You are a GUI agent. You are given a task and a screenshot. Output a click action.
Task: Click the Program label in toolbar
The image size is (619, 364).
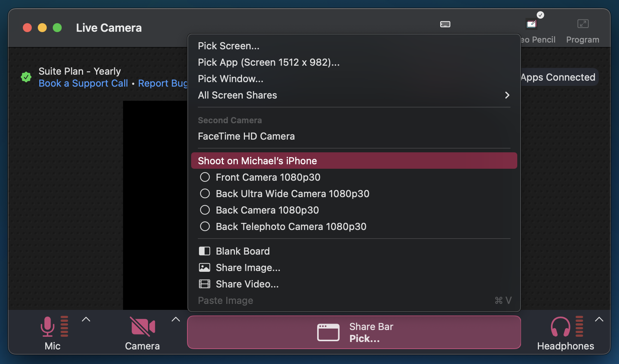point(583,40)
